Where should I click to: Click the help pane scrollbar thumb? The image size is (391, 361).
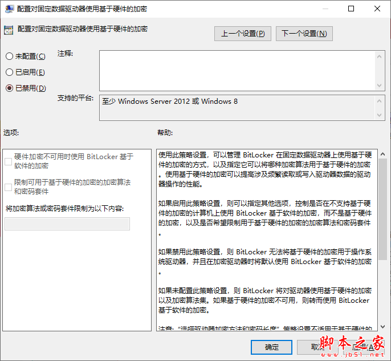382,209
